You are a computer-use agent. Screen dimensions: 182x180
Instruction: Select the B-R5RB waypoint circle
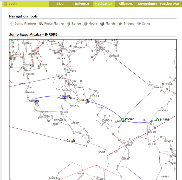click(x=157, y=120)
